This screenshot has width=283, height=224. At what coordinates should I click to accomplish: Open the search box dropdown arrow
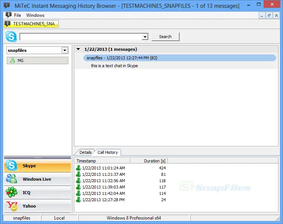(145, 37)
